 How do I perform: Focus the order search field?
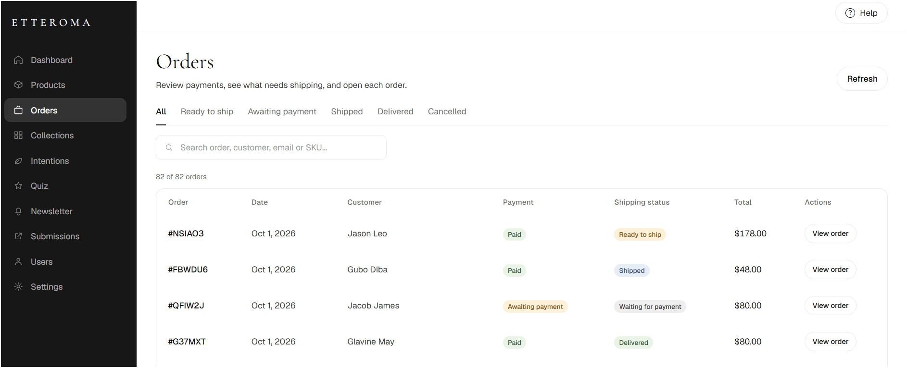click(271, 147)
